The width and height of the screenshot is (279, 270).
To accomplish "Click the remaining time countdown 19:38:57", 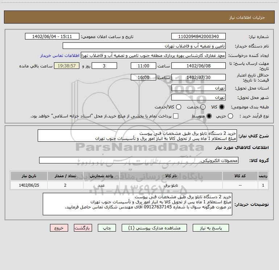I will pos(67,66).
